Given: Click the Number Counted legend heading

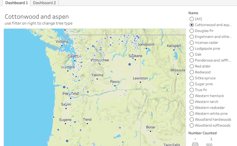Looking at the screenshot, I should (x=203, y=133).
